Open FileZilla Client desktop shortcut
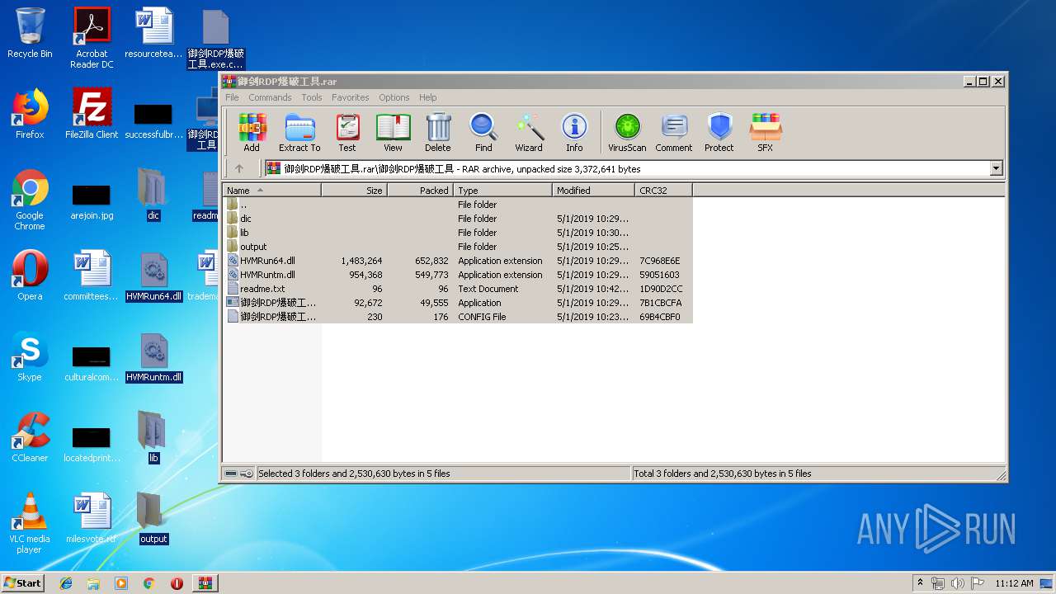The image size is (1056, 594). (92, 114)
